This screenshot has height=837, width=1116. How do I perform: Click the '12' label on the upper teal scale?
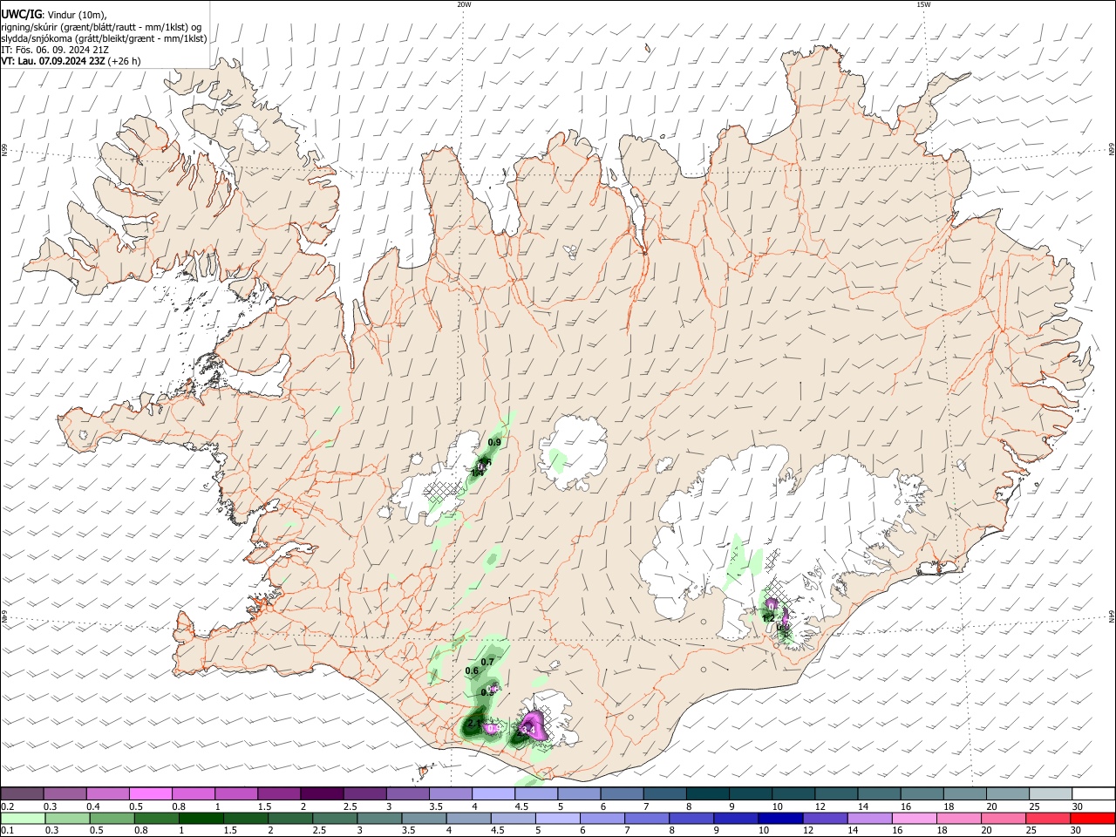(820, 806)
